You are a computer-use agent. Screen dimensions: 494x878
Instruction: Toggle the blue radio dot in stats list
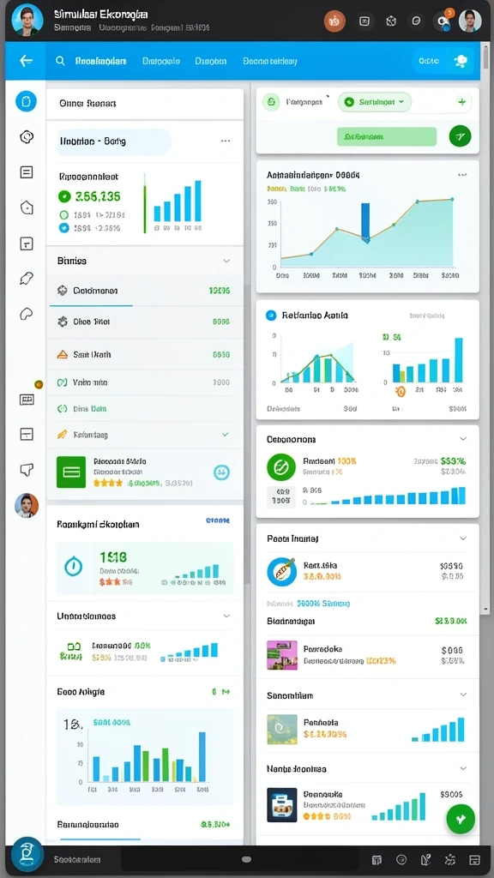[63, 228]
